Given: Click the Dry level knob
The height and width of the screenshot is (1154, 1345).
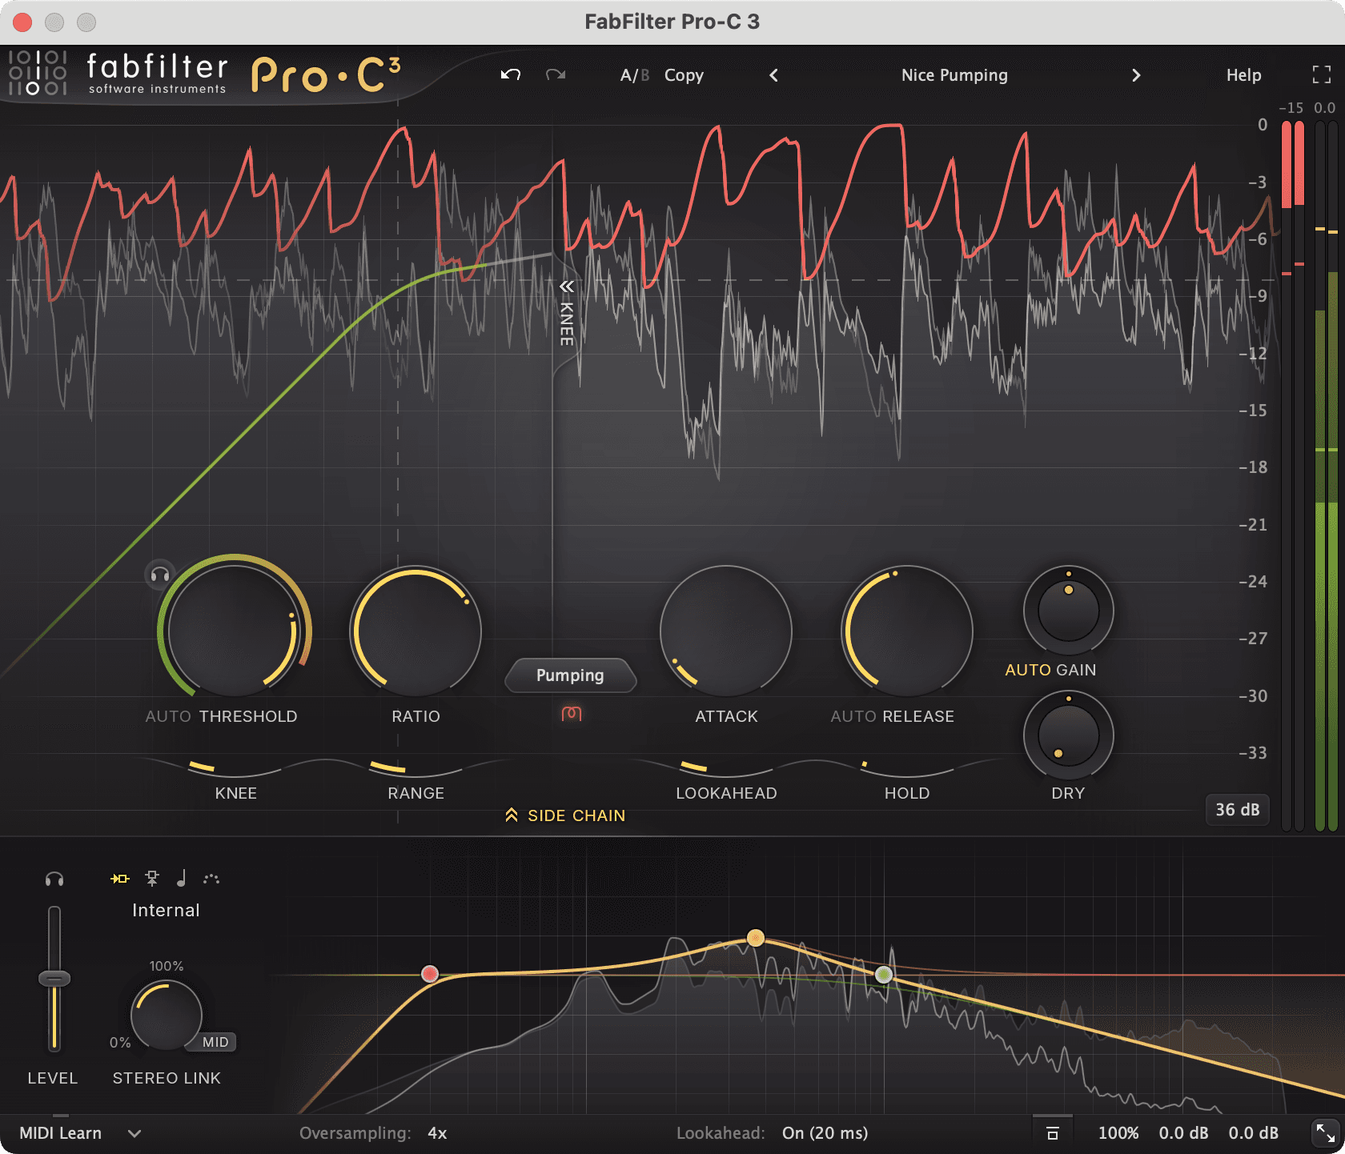Looking at the screenshot, I should click(1068, 735).
